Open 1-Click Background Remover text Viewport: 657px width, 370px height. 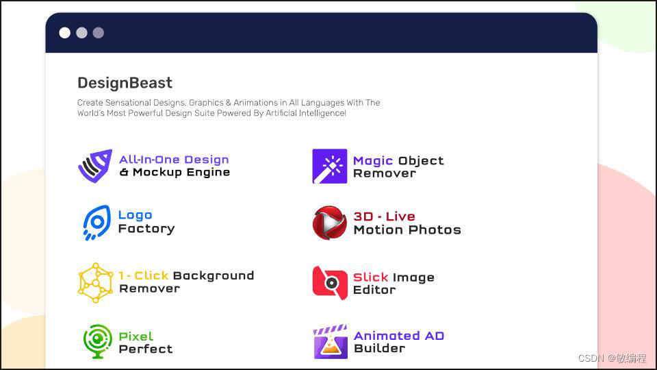click(x=186, y=282)
